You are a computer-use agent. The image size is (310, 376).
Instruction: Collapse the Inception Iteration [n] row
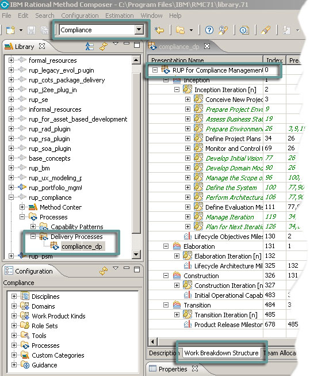pos(177,90)
